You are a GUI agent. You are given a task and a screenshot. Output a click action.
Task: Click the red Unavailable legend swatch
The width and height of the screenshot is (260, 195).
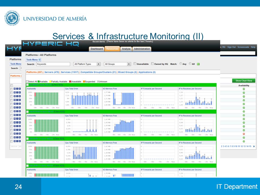click(70, 82)
